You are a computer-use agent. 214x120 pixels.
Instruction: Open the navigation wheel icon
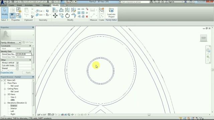[208, 50]
